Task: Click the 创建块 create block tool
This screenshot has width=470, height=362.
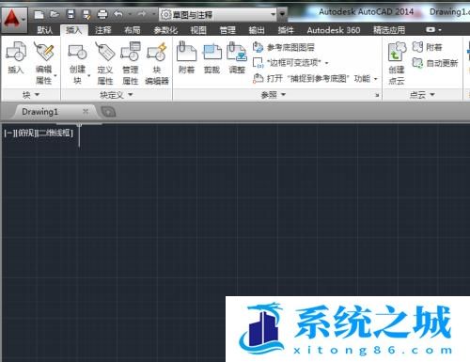Action: click(77, 64)
